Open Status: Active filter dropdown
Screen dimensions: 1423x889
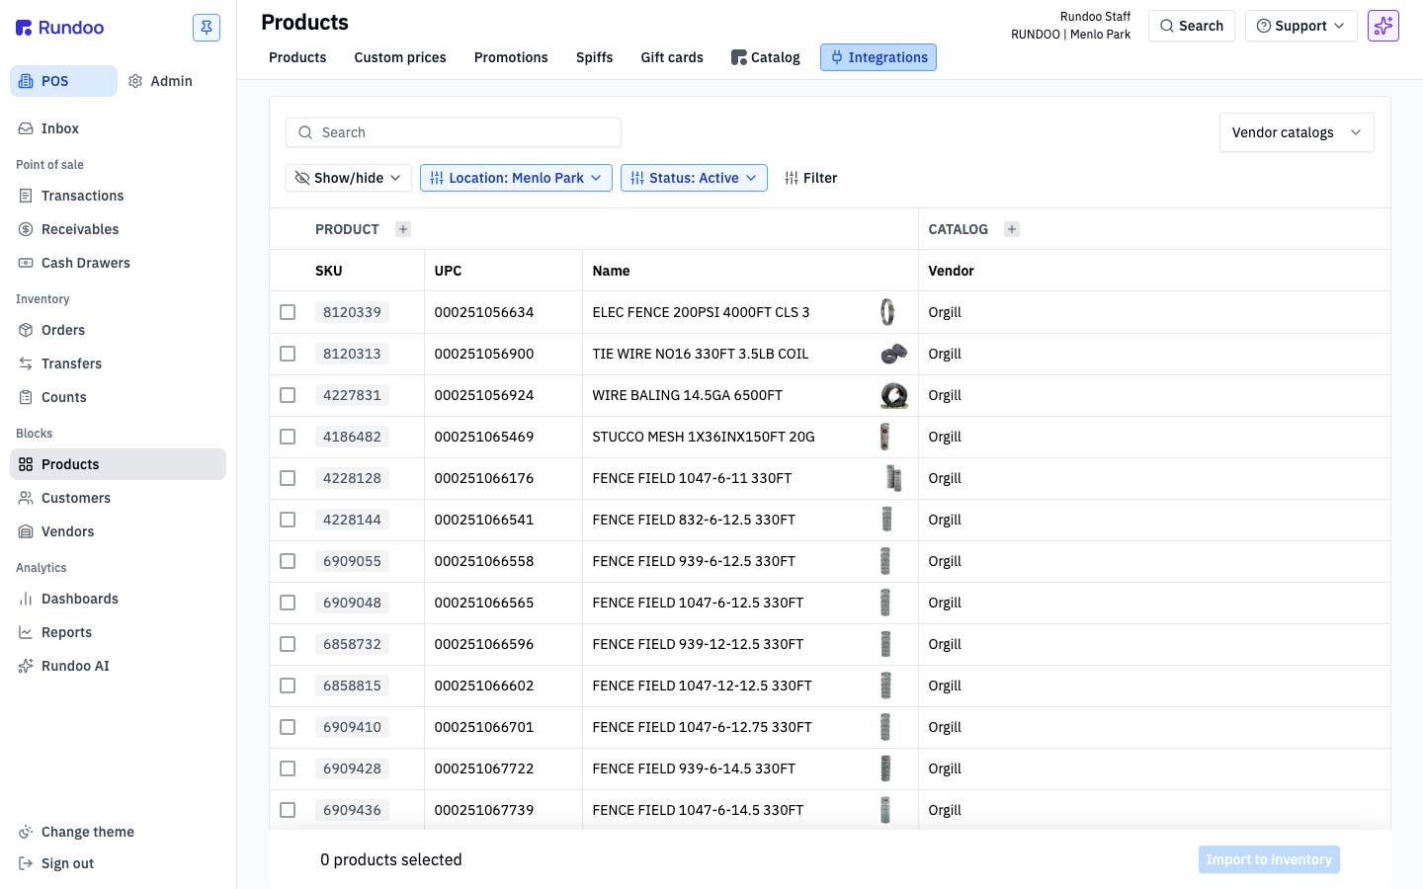point(694,178)
